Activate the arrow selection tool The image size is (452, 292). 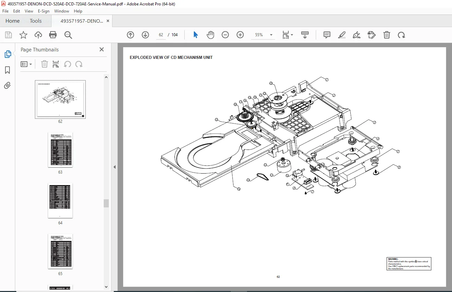coord(196,35)
